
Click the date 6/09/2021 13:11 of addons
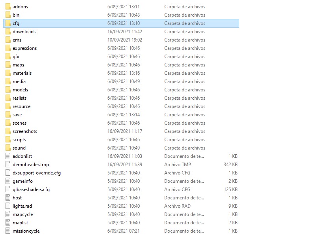point(124,7)
